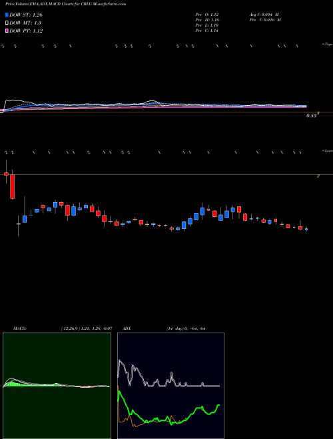Click the blue DOW ST legend swatch
This screenshot has height=439, width=333.
tap(7, 15)
